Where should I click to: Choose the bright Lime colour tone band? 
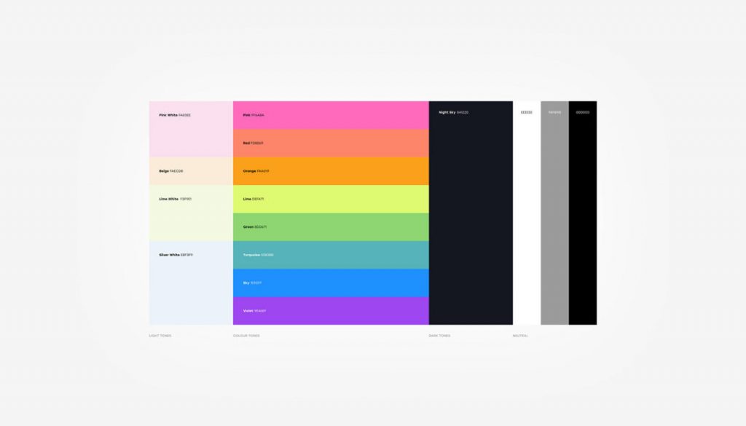331,199
